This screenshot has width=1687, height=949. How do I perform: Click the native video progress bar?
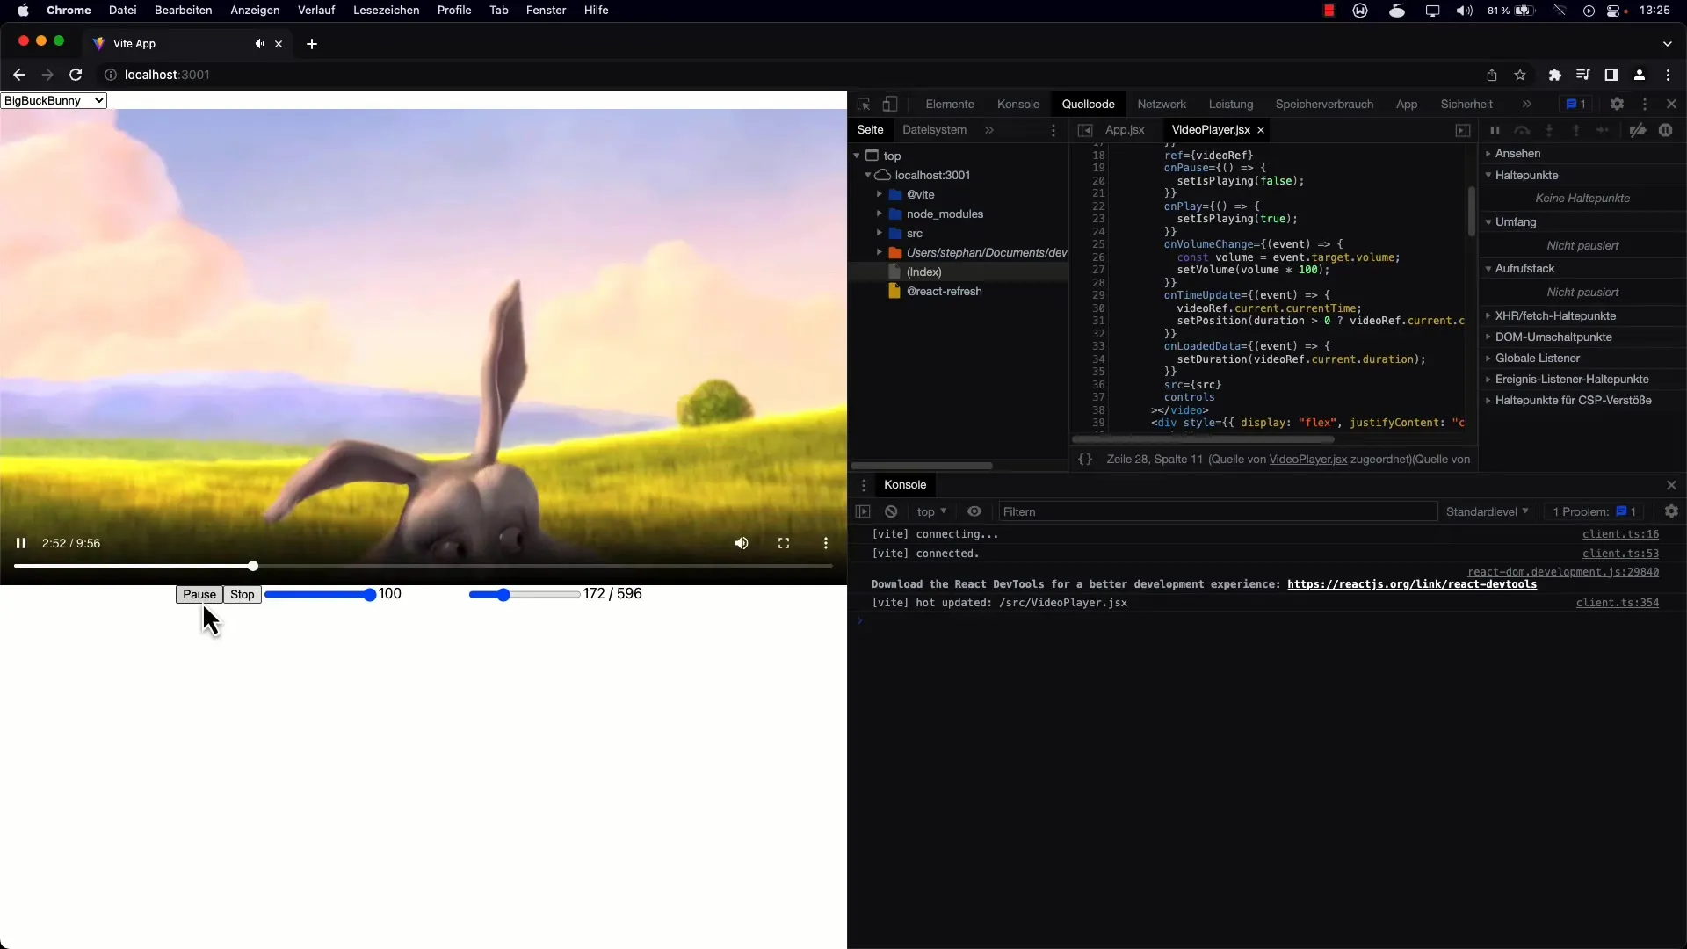tap(424, 566)
